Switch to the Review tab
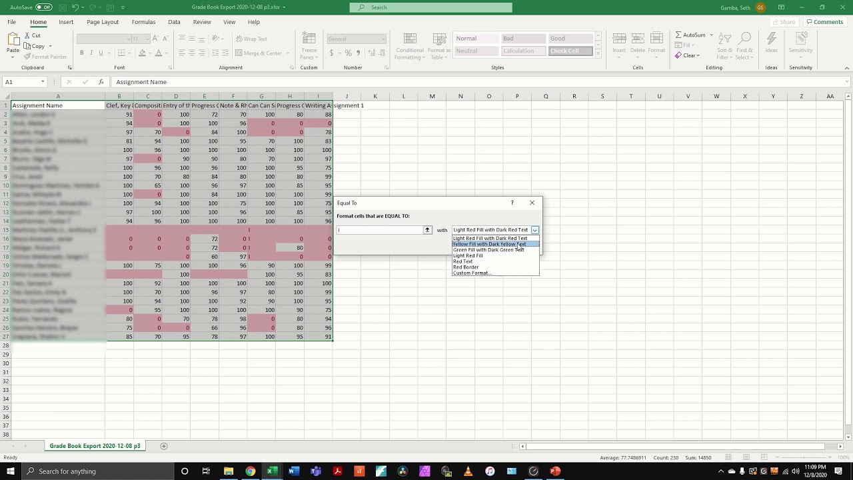 point(202,22)
